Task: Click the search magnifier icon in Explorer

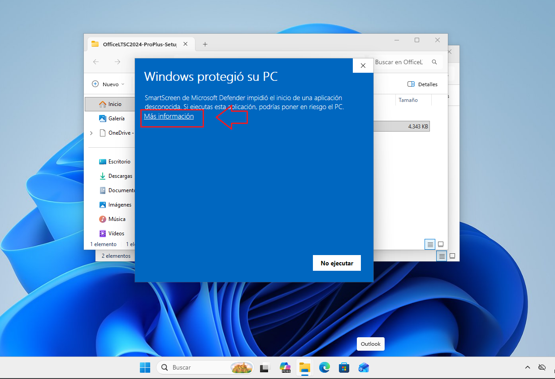Action: (434, 62)
